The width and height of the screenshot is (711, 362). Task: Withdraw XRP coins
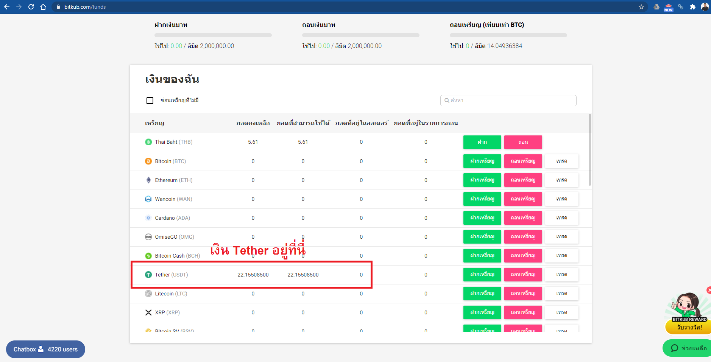coord(523,312)
